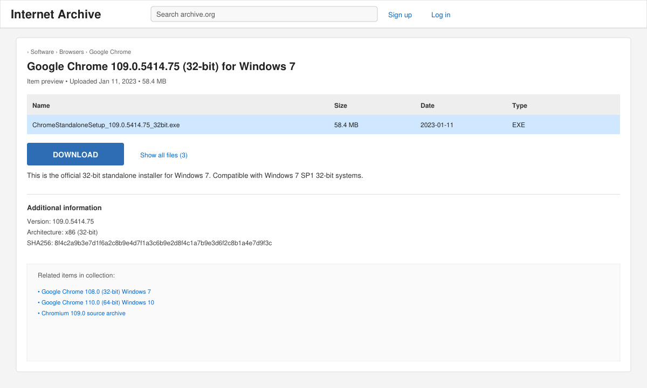Click the blue DOWNLOAD button

click(x=75, y=154)
